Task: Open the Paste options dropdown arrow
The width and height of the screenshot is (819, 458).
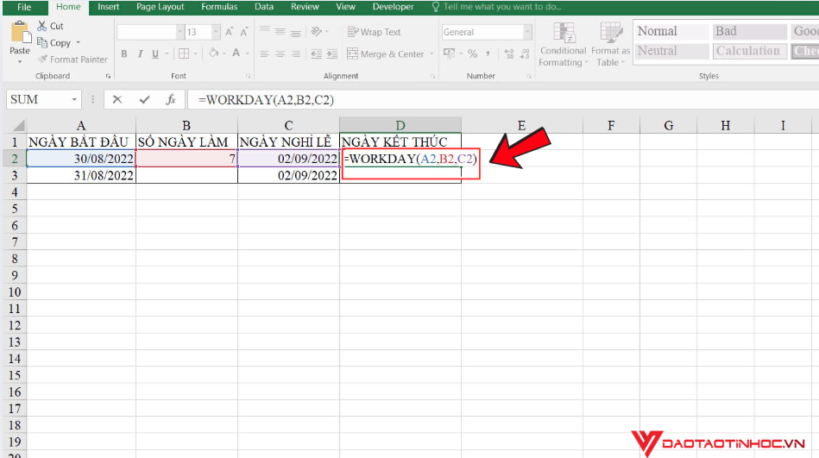Action: click(20, 62)
